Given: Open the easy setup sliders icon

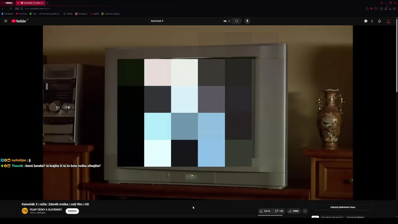Looking at the screenshot, I should point(395,9).
